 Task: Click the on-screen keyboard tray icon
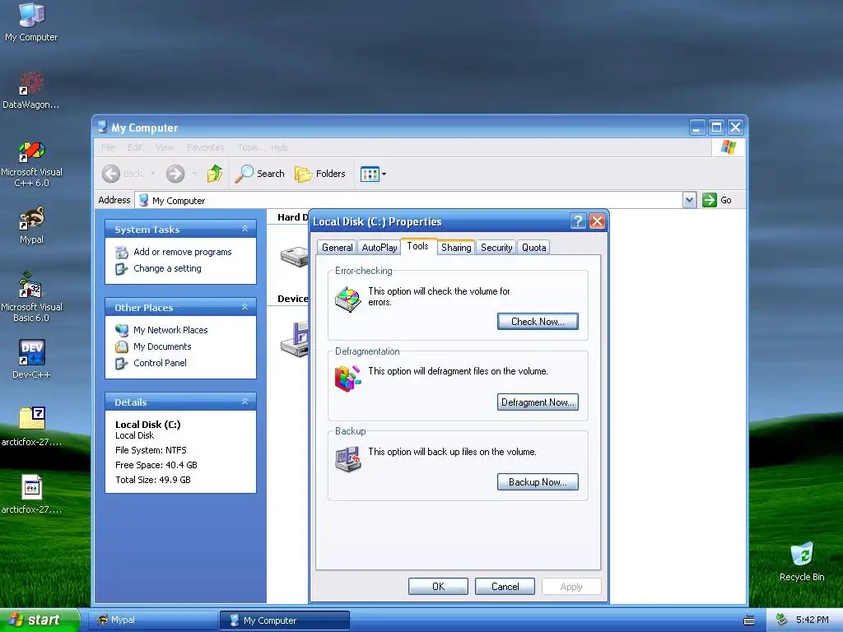749,620
